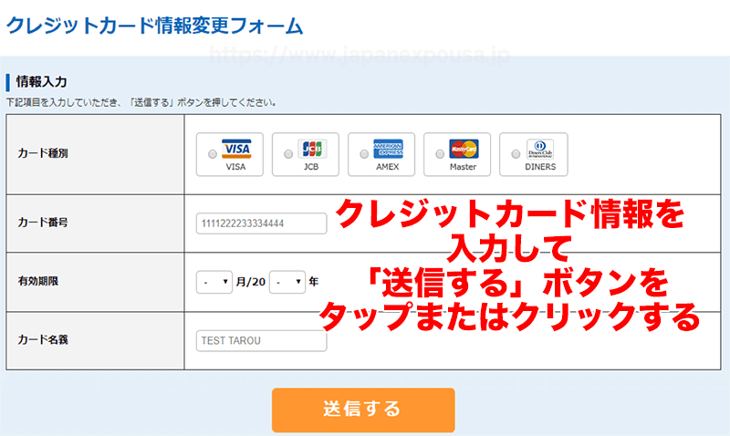Click the American Express logo
The width and height of the screenshot is (730, 436).
[389, 149]
